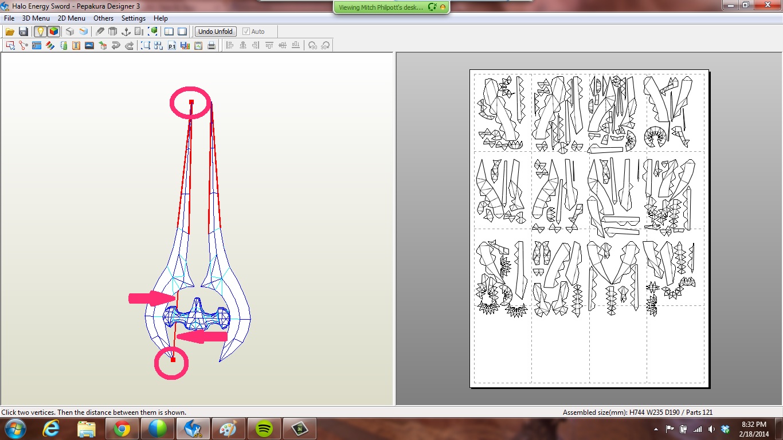Click the dashed blue frame fit icon
Screen dimensions: 783x440
(x=146, y=45)
